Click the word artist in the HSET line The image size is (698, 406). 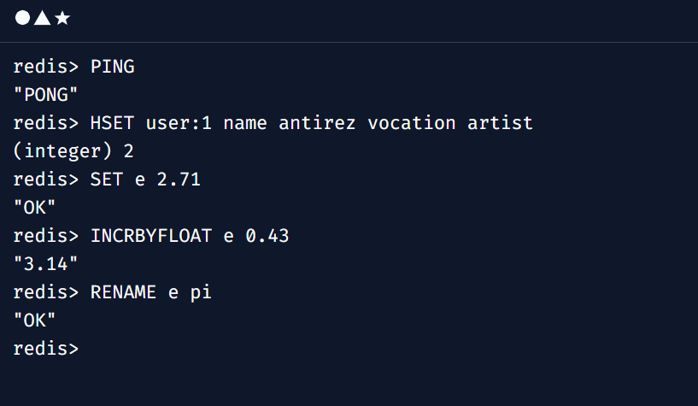[500, 123]
